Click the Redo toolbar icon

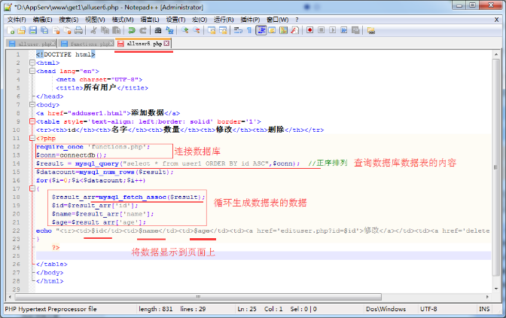pos(142,30)
